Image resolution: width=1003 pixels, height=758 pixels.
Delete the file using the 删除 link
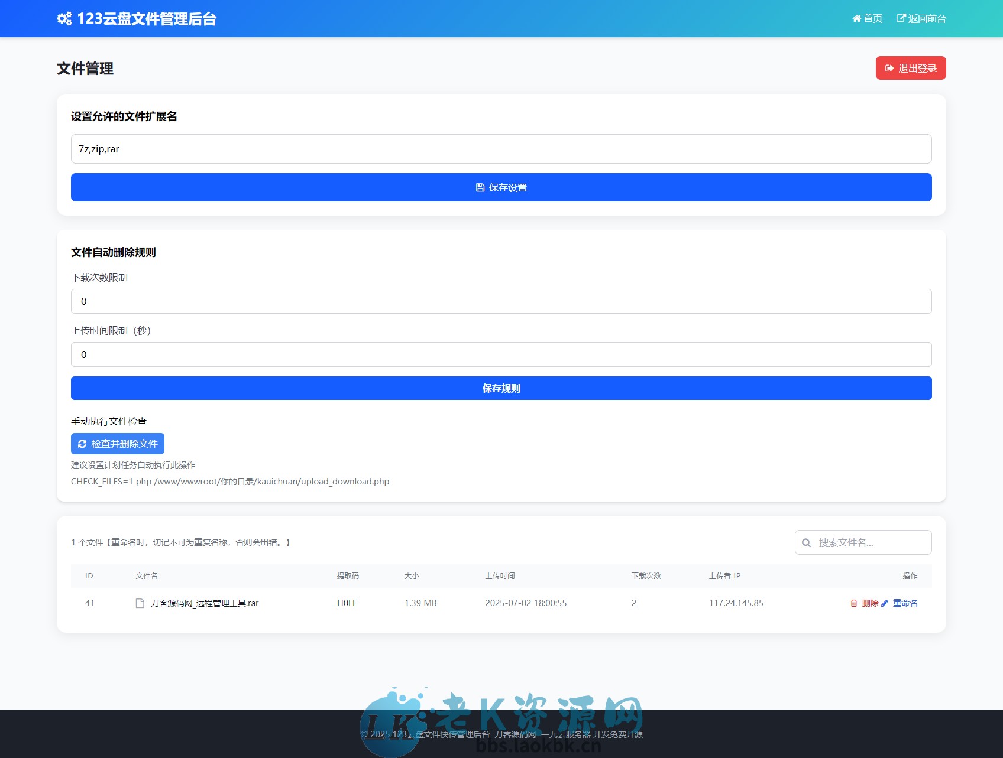pyautogui.click(x=869, y=603)
